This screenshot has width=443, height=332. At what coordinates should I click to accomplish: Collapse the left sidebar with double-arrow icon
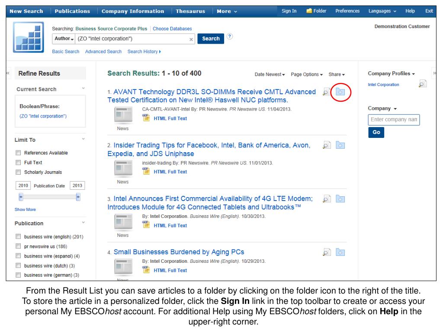8,73
